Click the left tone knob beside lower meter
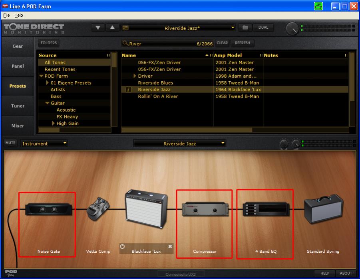The image size is (360, 279). coord(284,143)
